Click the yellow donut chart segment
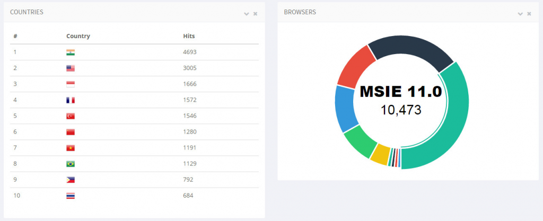This screenshot has height=221, width=543. pos(381,156)
